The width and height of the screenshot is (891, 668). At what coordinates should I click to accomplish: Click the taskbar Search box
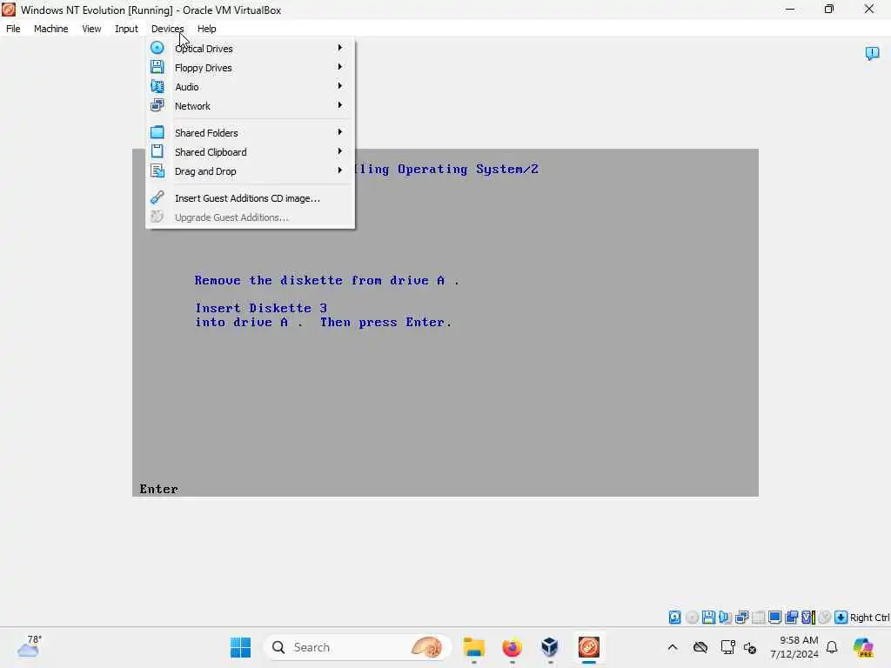coord(358,647)
